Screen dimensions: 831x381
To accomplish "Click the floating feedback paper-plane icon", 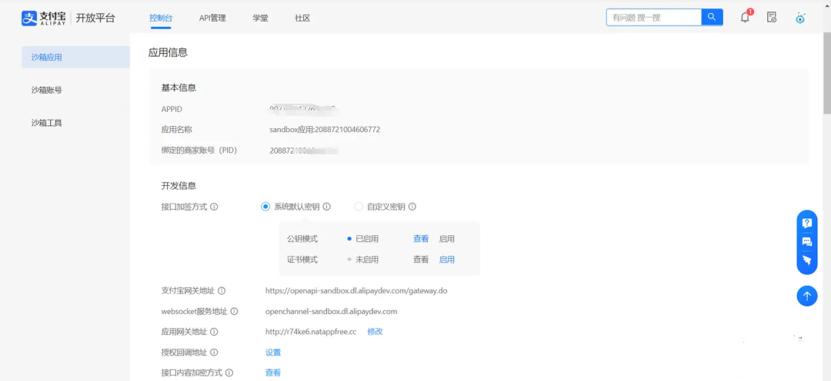I will [x=807, y=260].
